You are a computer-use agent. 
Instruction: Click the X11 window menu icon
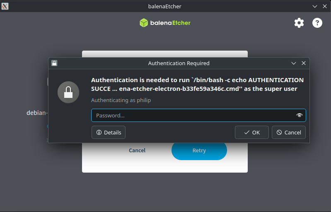[5, 6]
